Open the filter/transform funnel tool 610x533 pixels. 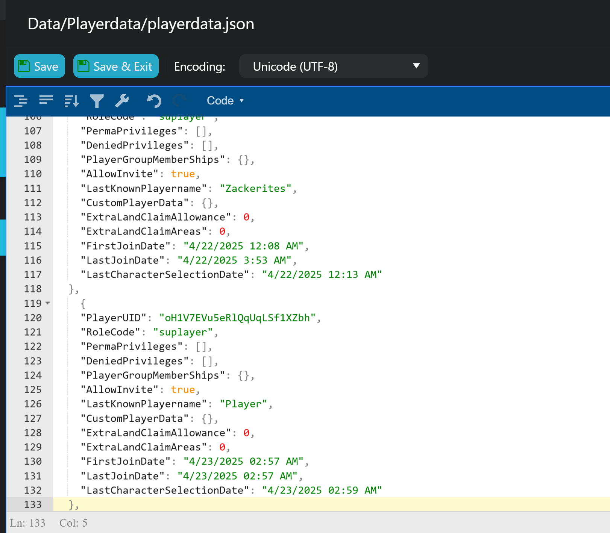tap(97, 101)
